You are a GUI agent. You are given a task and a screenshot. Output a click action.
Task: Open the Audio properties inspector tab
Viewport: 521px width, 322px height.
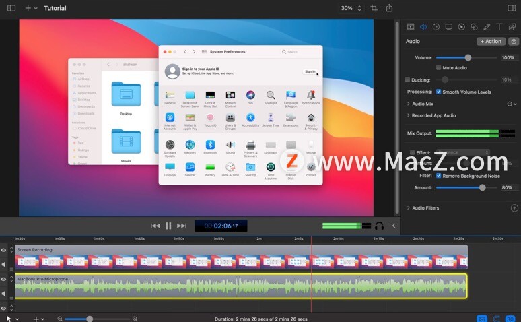(x=423, y=27)
